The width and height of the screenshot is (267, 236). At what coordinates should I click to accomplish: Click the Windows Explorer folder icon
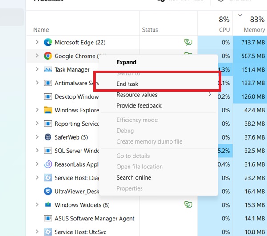pyautogui.click(x=48, y=110)
